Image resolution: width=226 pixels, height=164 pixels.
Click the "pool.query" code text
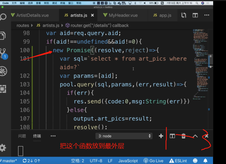pyautogui.click(x=77, y=84)
